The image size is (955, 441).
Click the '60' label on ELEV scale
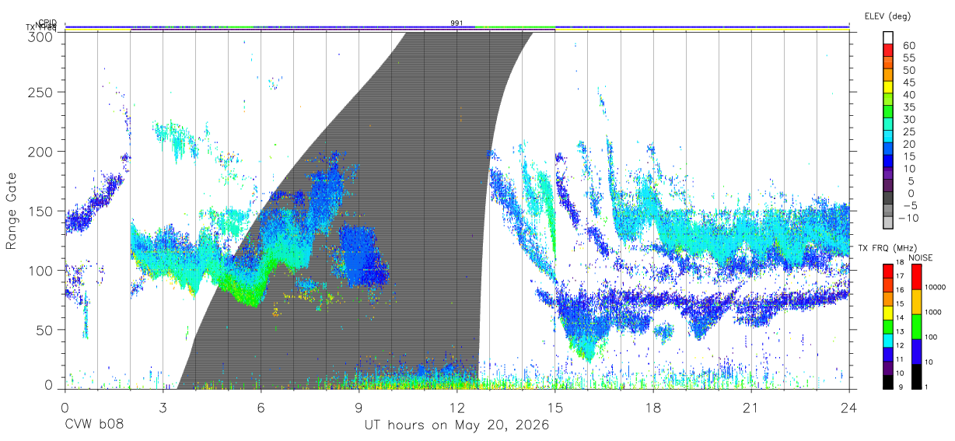click(x=908, y=45)
